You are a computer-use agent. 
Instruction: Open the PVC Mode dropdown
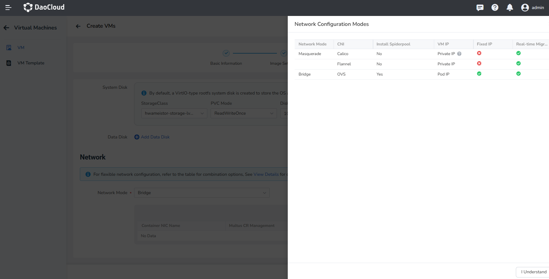tap(243, 113)
